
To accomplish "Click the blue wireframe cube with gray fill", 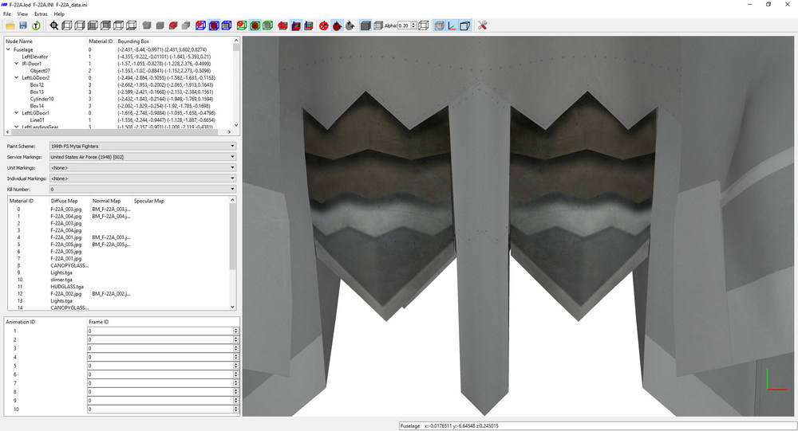I will [x=227, y=25].
